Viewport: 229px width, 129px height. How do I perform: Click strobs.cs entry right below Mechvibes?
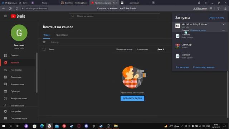200,36
